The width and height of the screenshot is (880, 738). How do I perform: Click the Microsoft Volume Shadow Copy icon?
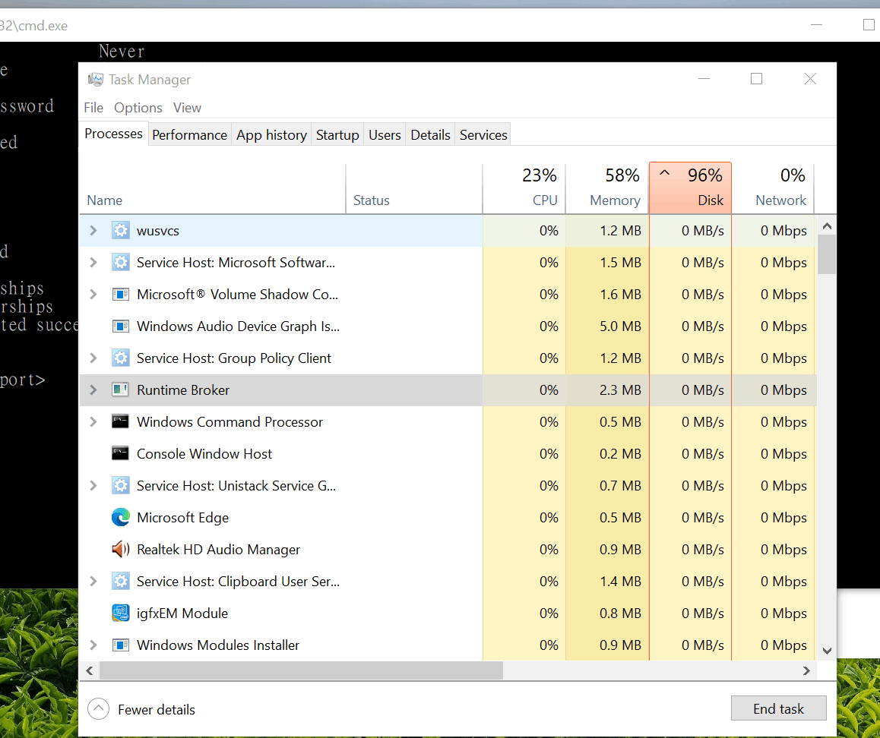(x=120, y=295)
